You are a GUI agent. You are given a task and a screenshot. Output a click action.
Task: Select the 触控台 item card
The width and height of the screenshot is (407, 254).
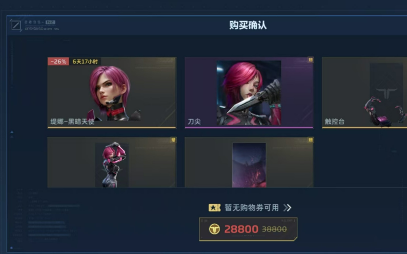(x=364, y=93)
